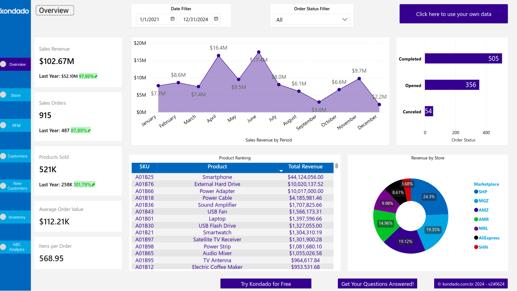This screenshot has width=517, height=291.
Task: Click the AMR green legend marker
Action: click(476, 219)
